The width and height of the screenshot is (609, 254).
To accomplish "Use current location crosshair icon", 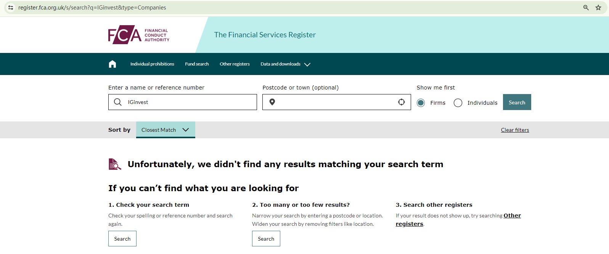I will [401, 102].
